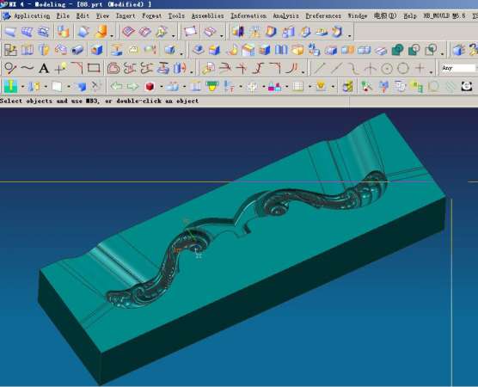Open the Analysis menu

coord(285,15)
